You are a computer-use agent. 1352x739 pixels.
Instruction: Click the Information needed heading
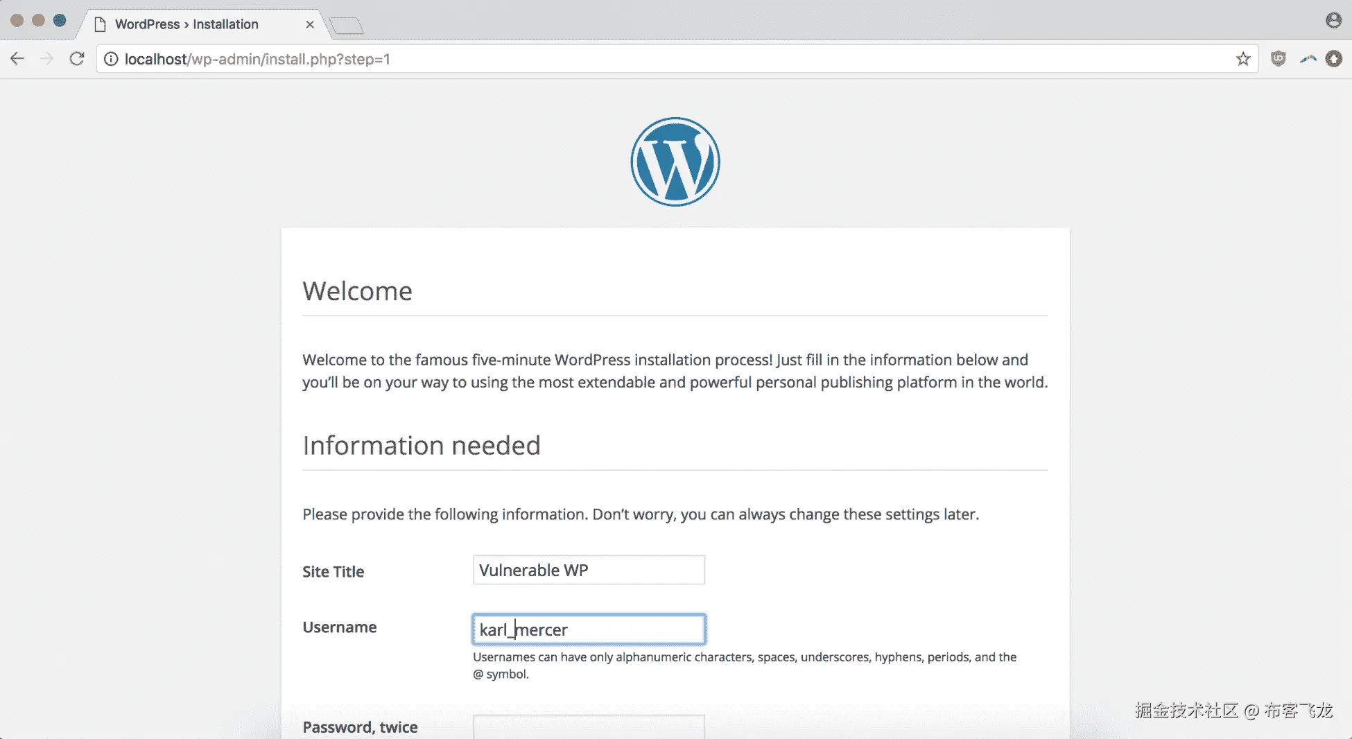pyautogui.click(x=422, y=446)
